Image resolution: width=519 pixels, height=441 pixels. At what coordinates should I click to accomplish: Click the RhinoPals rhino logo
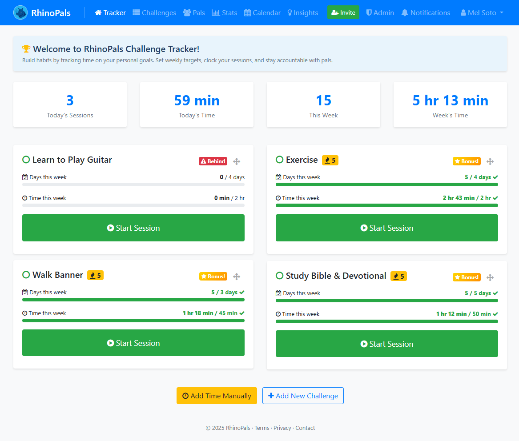pos(20,12)
